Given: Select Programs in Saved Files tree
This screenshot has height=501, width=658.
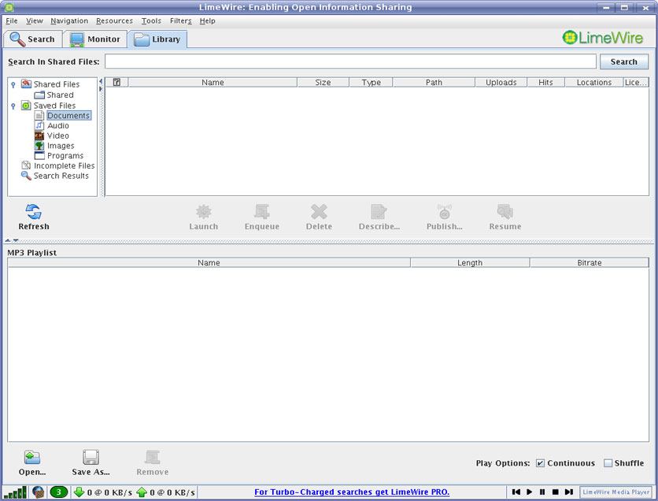Looking at the screenshot, I should (65, 156).
